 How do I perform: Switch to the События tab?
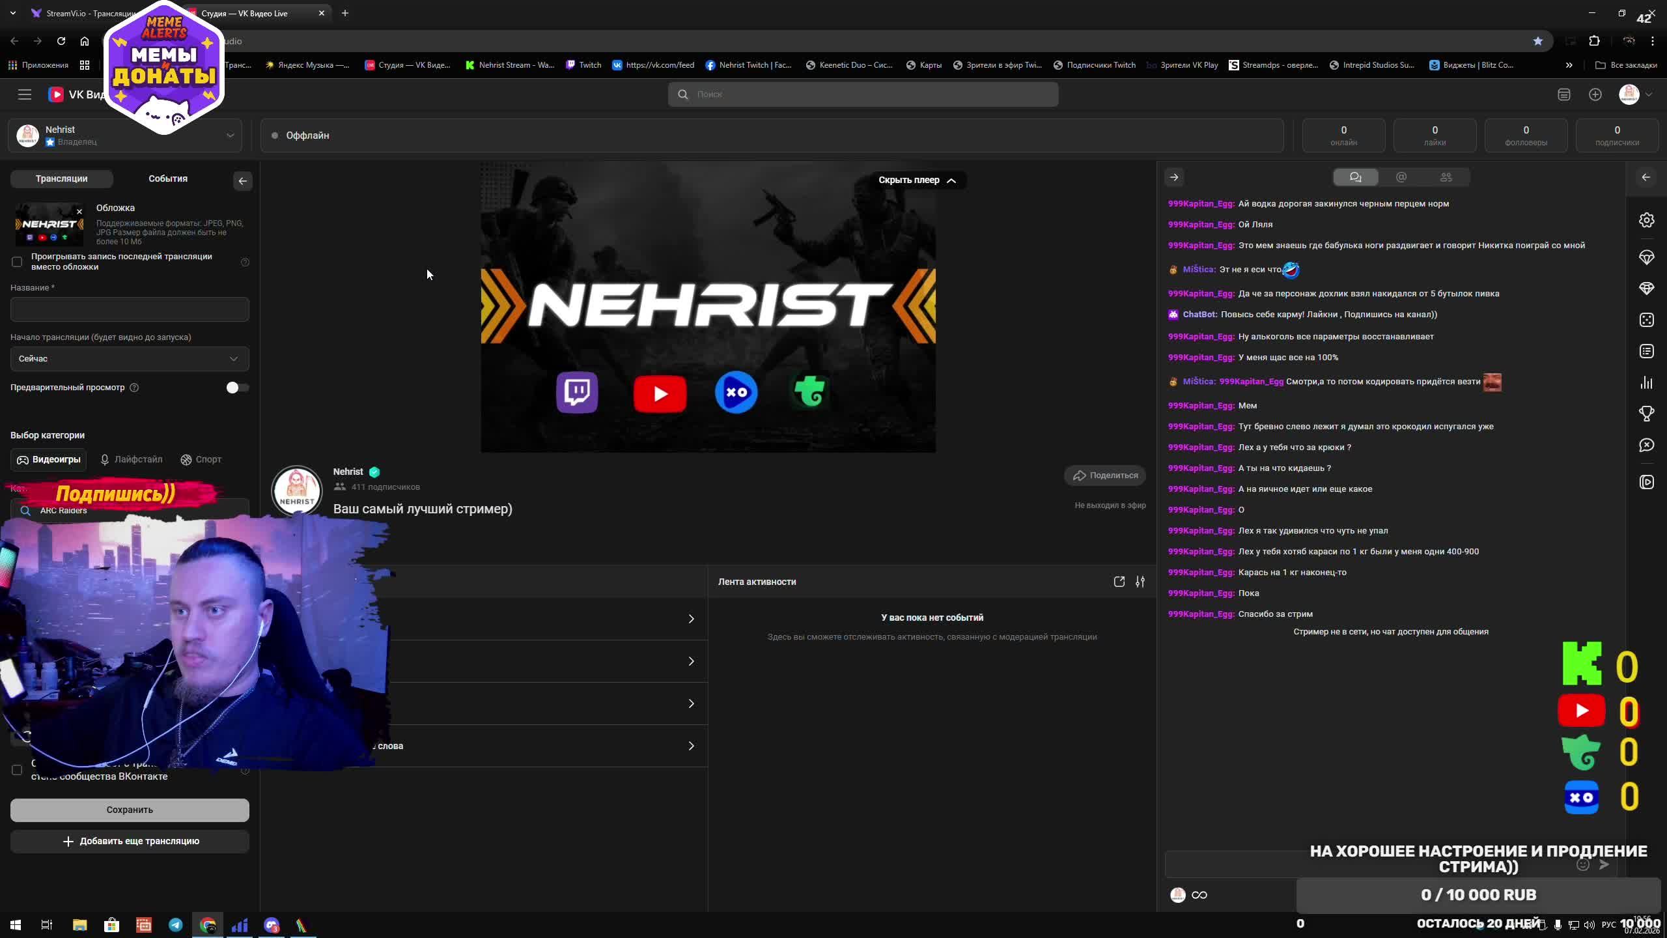coord(167,178)
